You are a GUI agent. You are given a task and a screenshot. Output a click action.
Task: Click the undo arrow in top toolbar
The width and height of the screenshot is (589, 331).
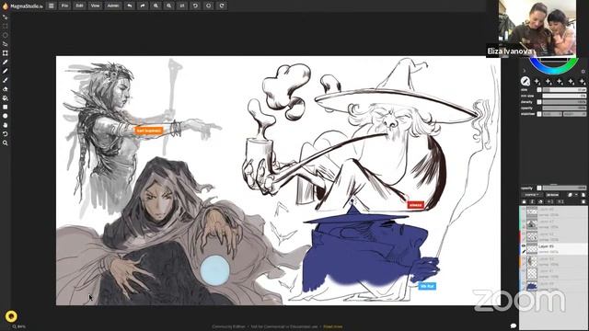[x=130, y=6]
